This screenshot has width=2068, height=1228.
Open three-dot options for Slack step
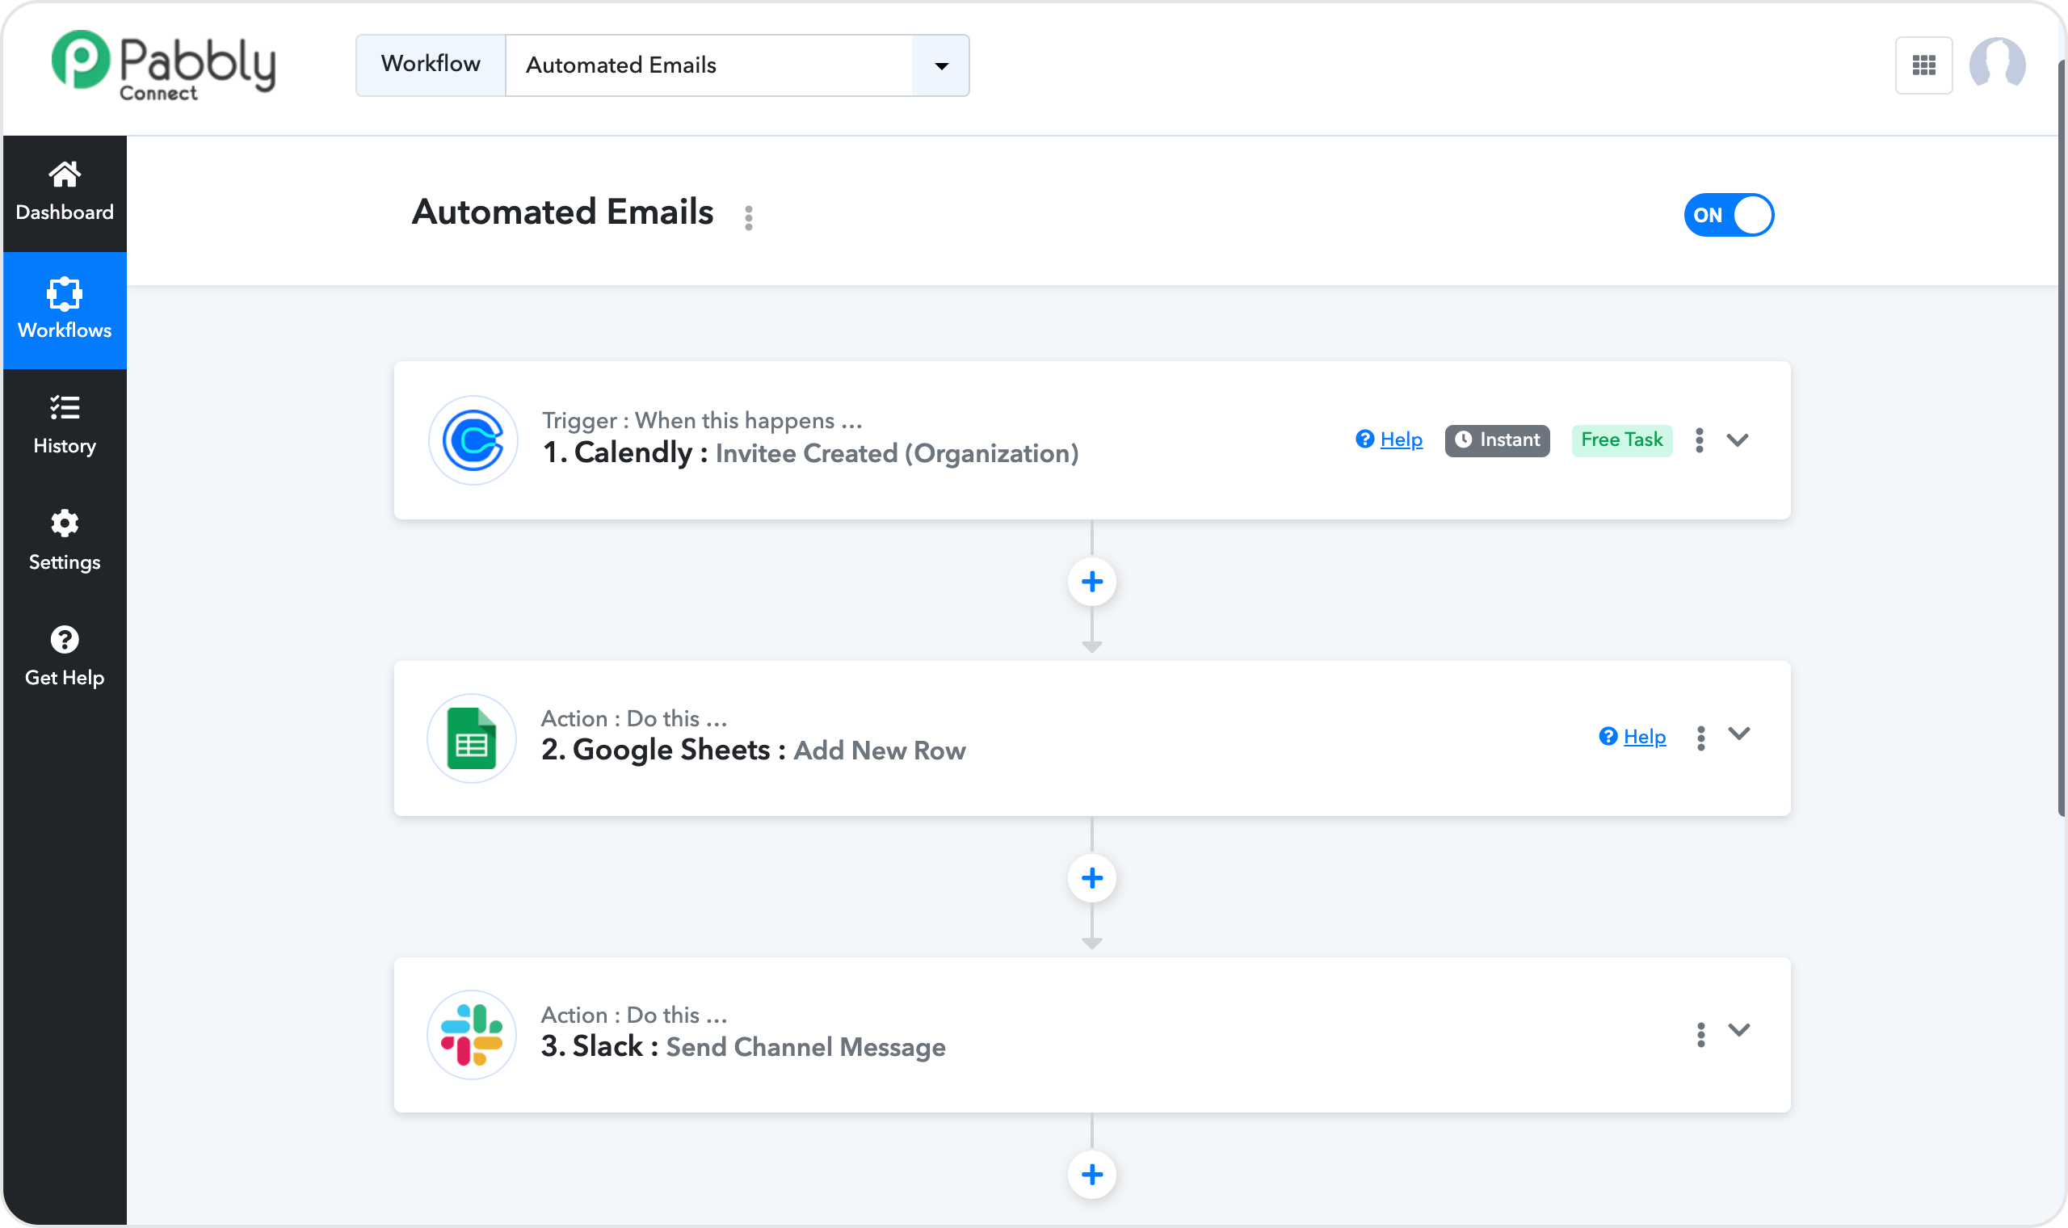[x=1700, y=1034]
